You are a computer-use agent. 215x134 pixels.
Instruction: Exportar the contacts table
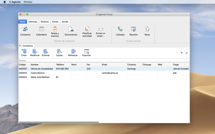[x=86, y=53]
